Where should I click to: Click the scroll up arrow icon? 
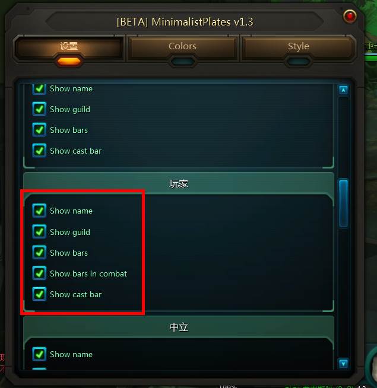[x=343, y=90]
